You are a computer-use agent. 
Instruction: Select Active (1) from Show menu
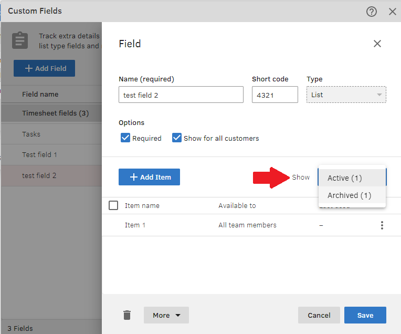point(345,178)
